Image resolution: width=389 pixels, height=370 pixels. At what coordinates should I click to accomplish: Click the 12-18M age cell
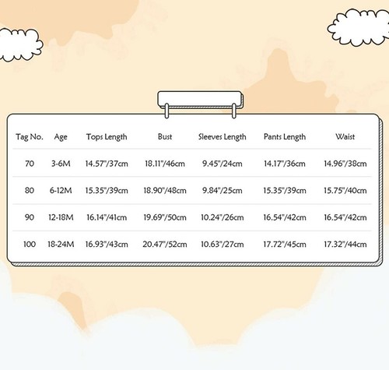61,217
